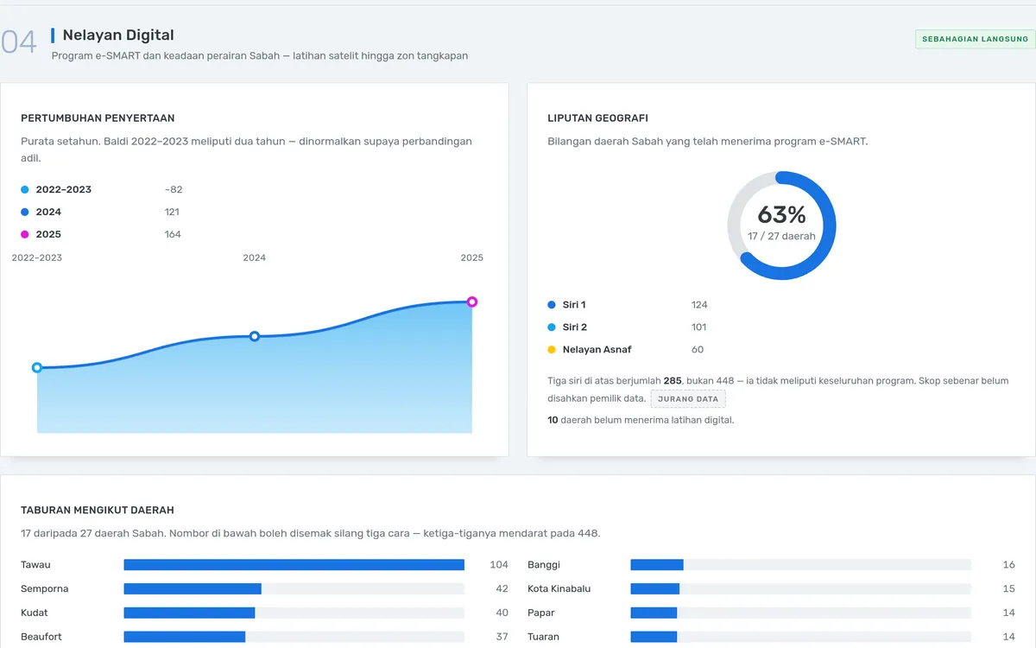The height and width of the screenshot is (648, 1036).
Task: Click the SEBAHAGIAN LANGSUNG status badge
Action: click(x=975, y=39)
